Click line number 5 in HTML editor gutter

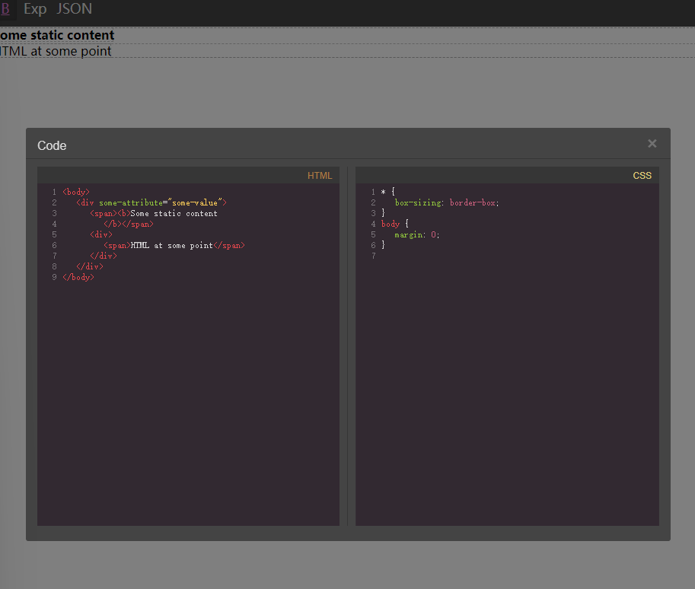point(54,234)
